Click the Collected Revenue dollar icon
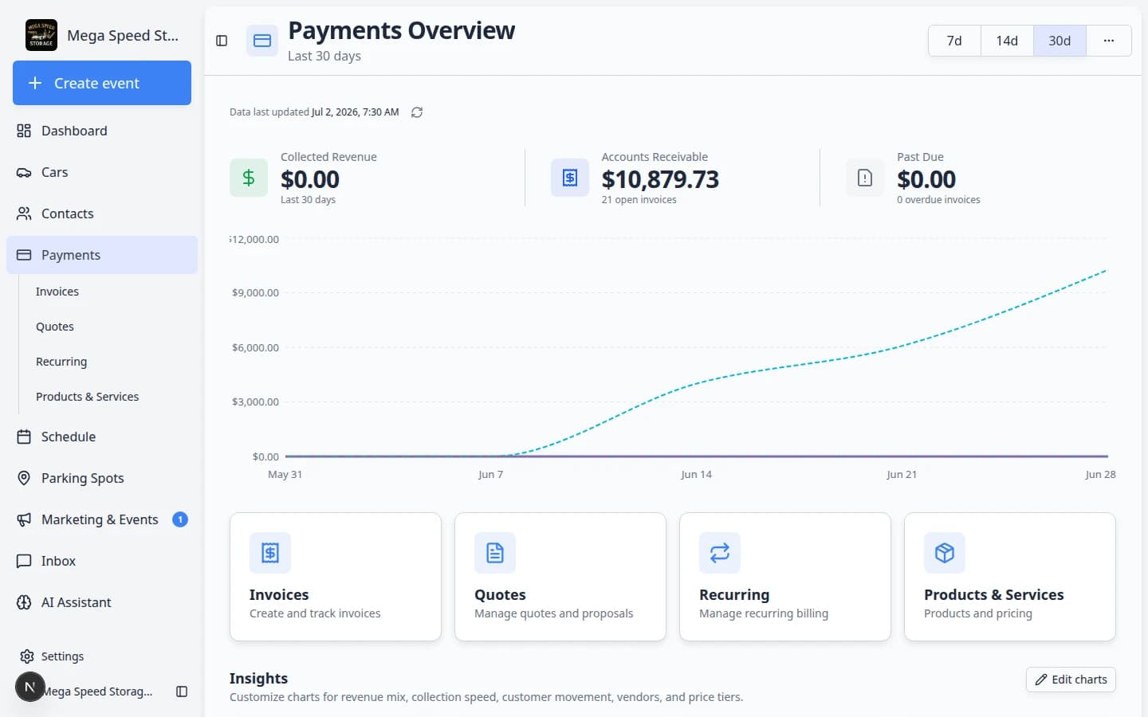Viewport: 1148px width, 717px height. 249,178
